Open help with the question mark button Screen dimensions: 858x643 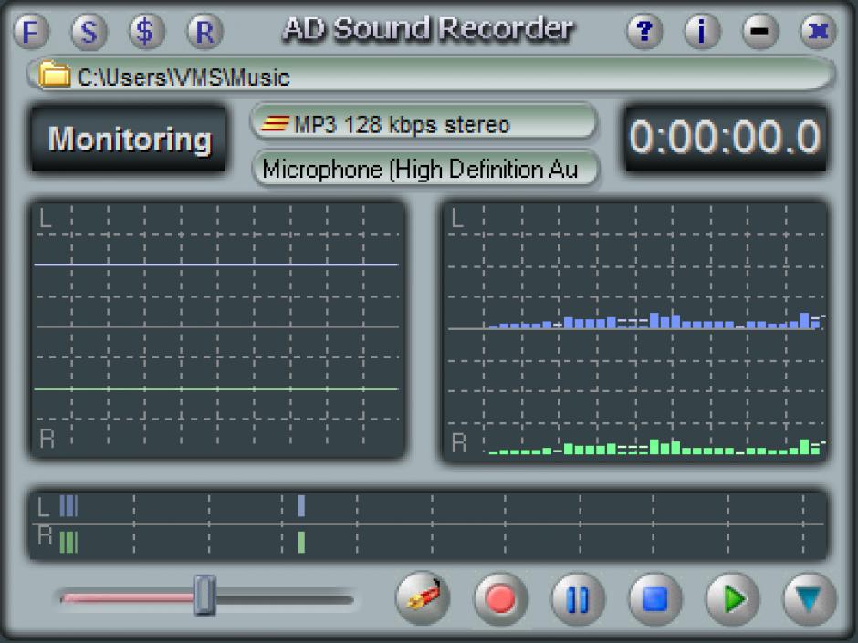pyautogui.click(x=644, y=32)
